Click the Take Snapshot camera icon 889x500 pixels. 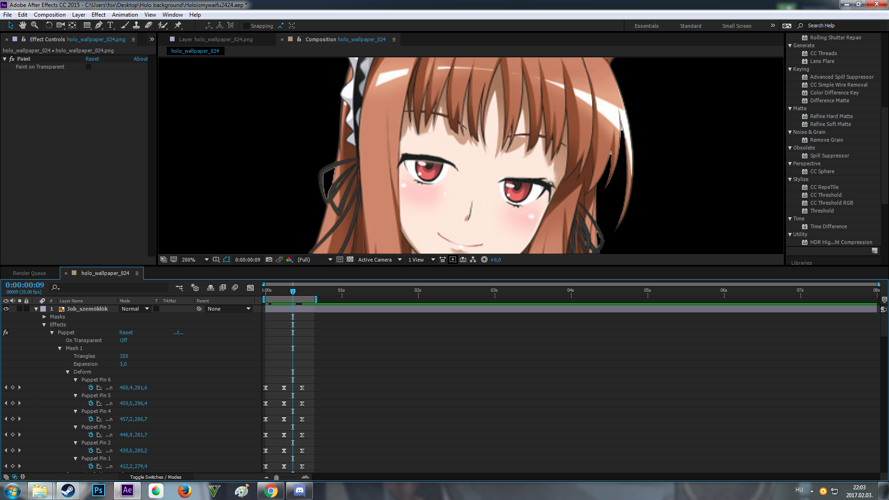(x=269, y=260)
